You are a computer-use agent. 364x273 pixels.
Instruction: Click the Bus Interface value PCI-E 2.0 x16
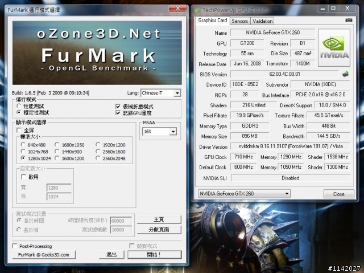(x=320, y=95)
